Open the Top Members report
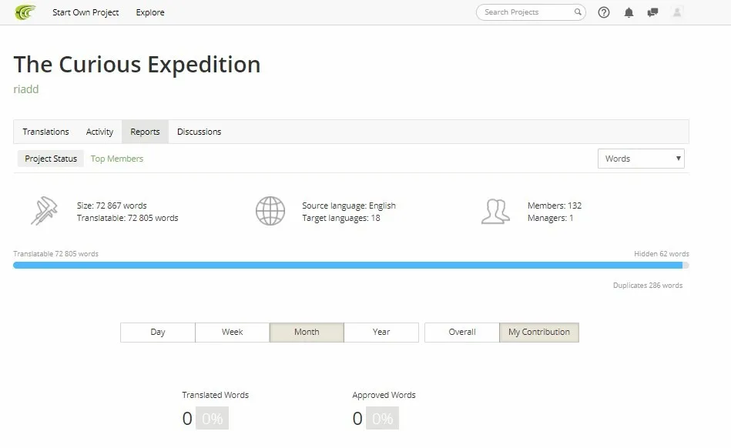Viewport: 731px width, 448px height. 117,159
